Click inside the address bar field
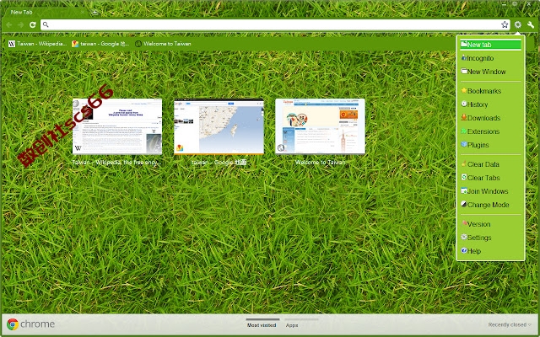 tap(275, 24)
